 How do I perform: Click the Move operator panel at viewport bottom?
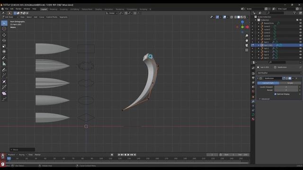click(22, 150)
